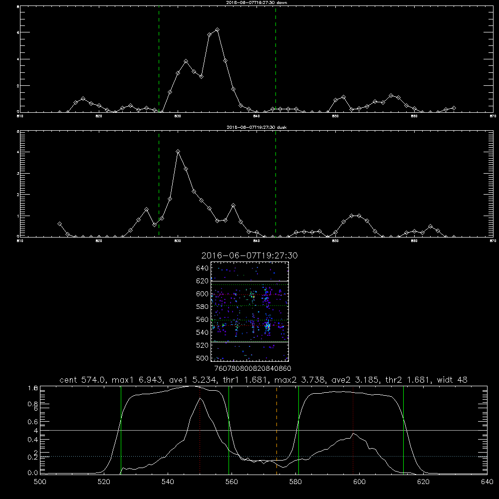Click x-axis label 560 on the bottom plot
This screenshot has height=499, width=499.
click(232, 482)
